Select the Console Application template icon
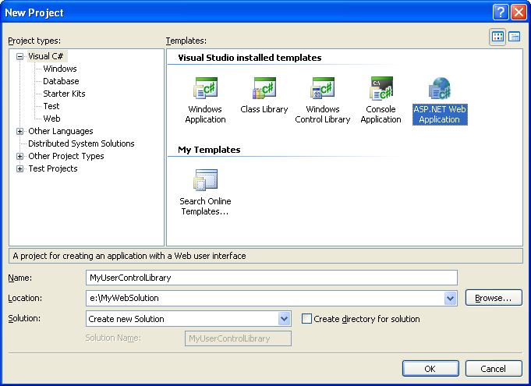This screenshot has width=531, height=386. [x=381, y=89]
